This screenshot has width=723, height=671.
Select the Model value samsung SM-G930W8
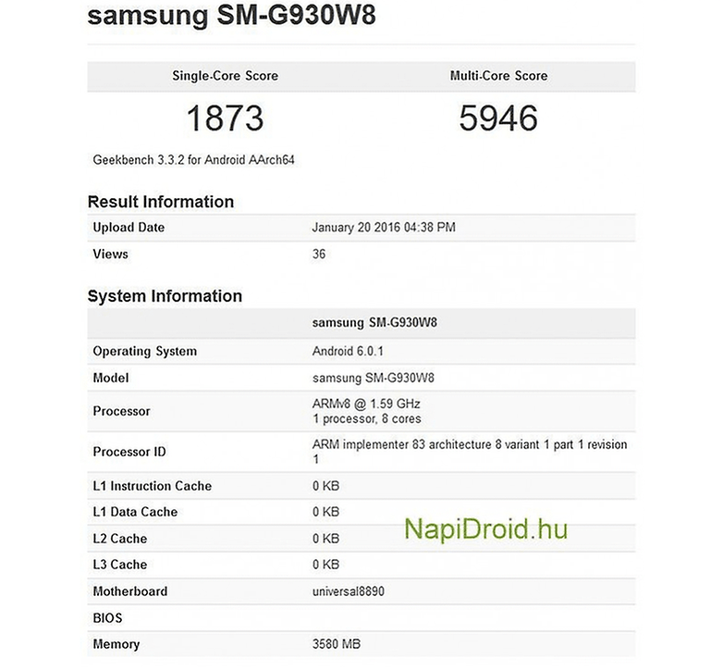[x=373, y=379]
